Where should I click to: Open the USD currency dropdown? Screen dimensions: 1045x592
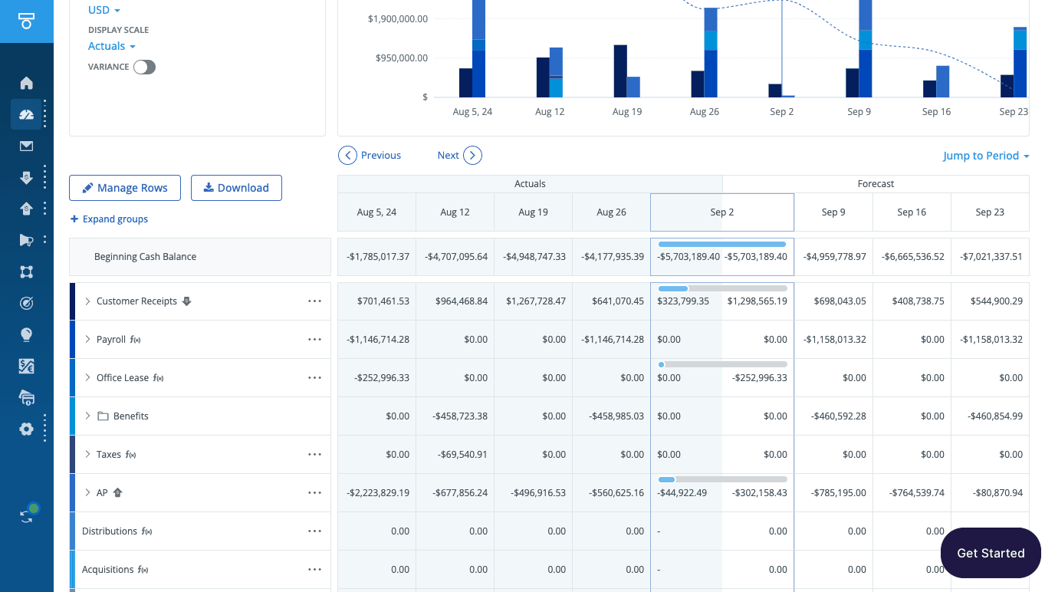click(104, 11)
